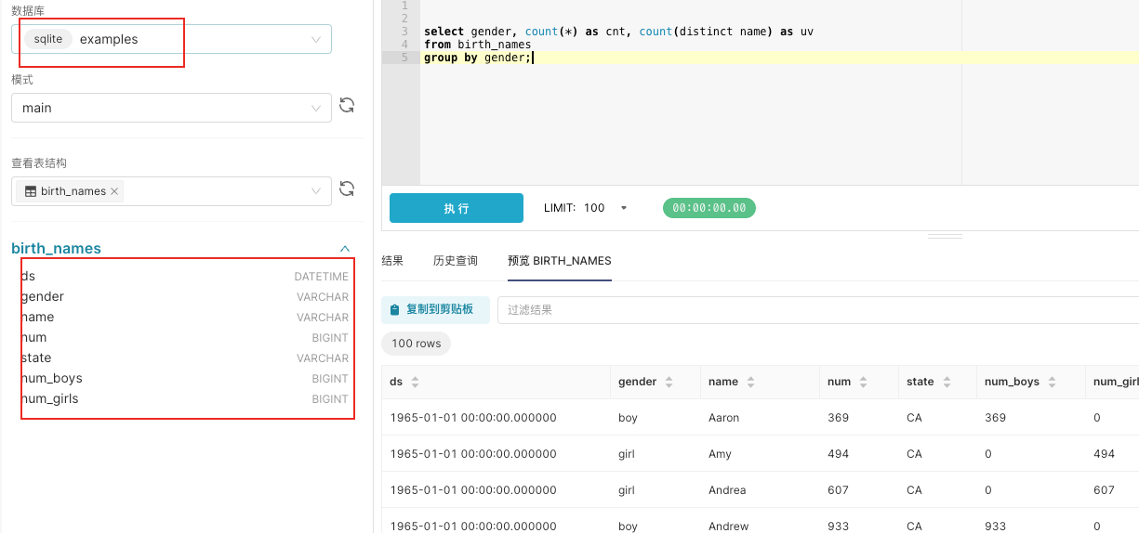Sort by the state column sort icon

click(x=946, y=382)
